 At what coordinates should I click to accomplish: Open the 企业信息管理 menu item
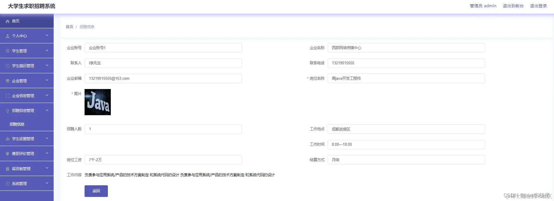click(27, 96)
